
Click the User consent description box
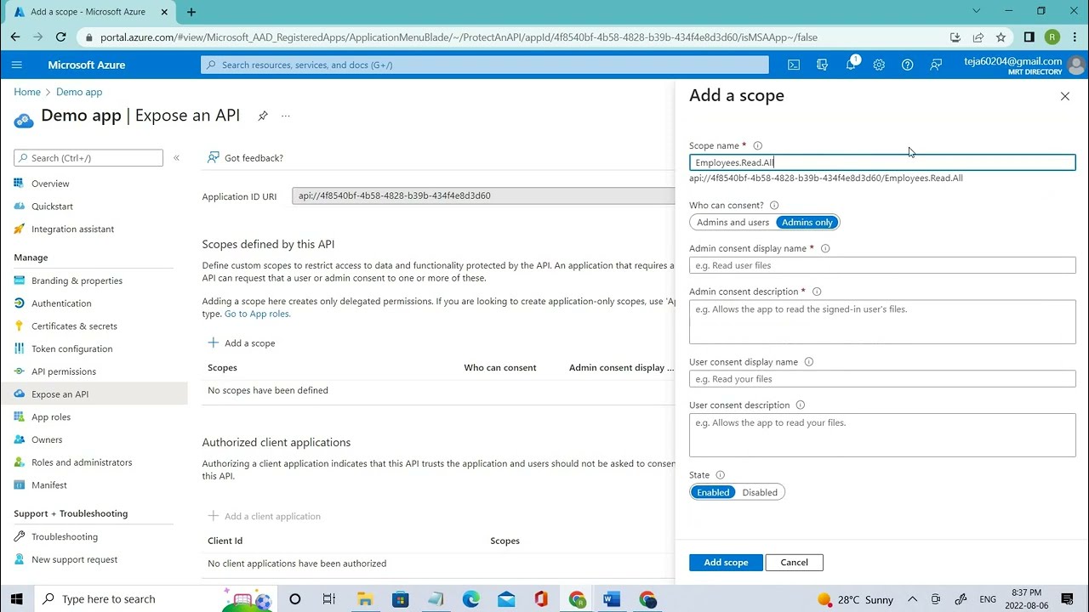click(882, 435)
